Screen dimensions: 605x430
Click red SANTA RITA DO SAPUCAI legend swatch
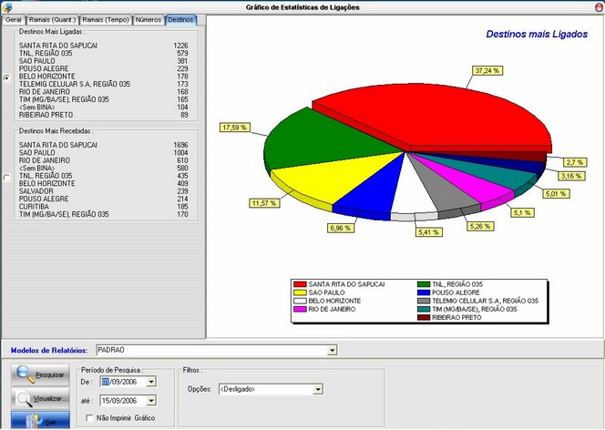[x=300, y=284]
